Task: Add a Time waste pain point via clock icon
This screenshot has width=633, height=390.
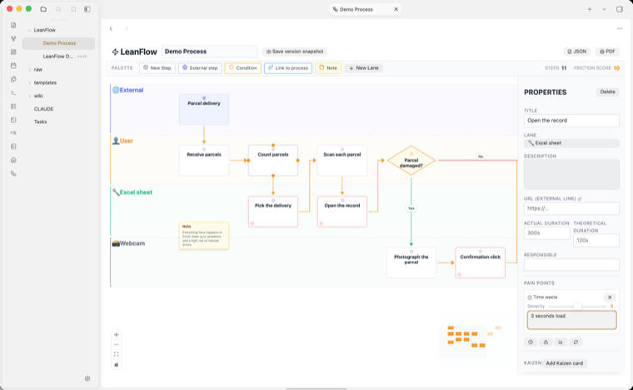Action: point(531,342)
